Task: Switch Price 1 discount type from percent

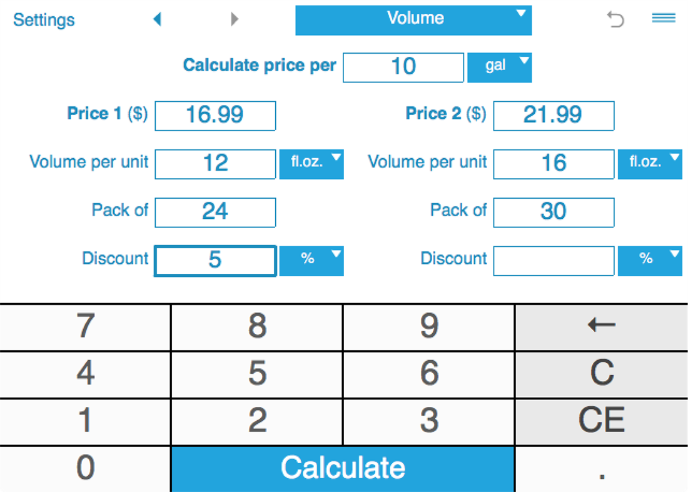Action: pyautogui.click(x=311, y=261)
